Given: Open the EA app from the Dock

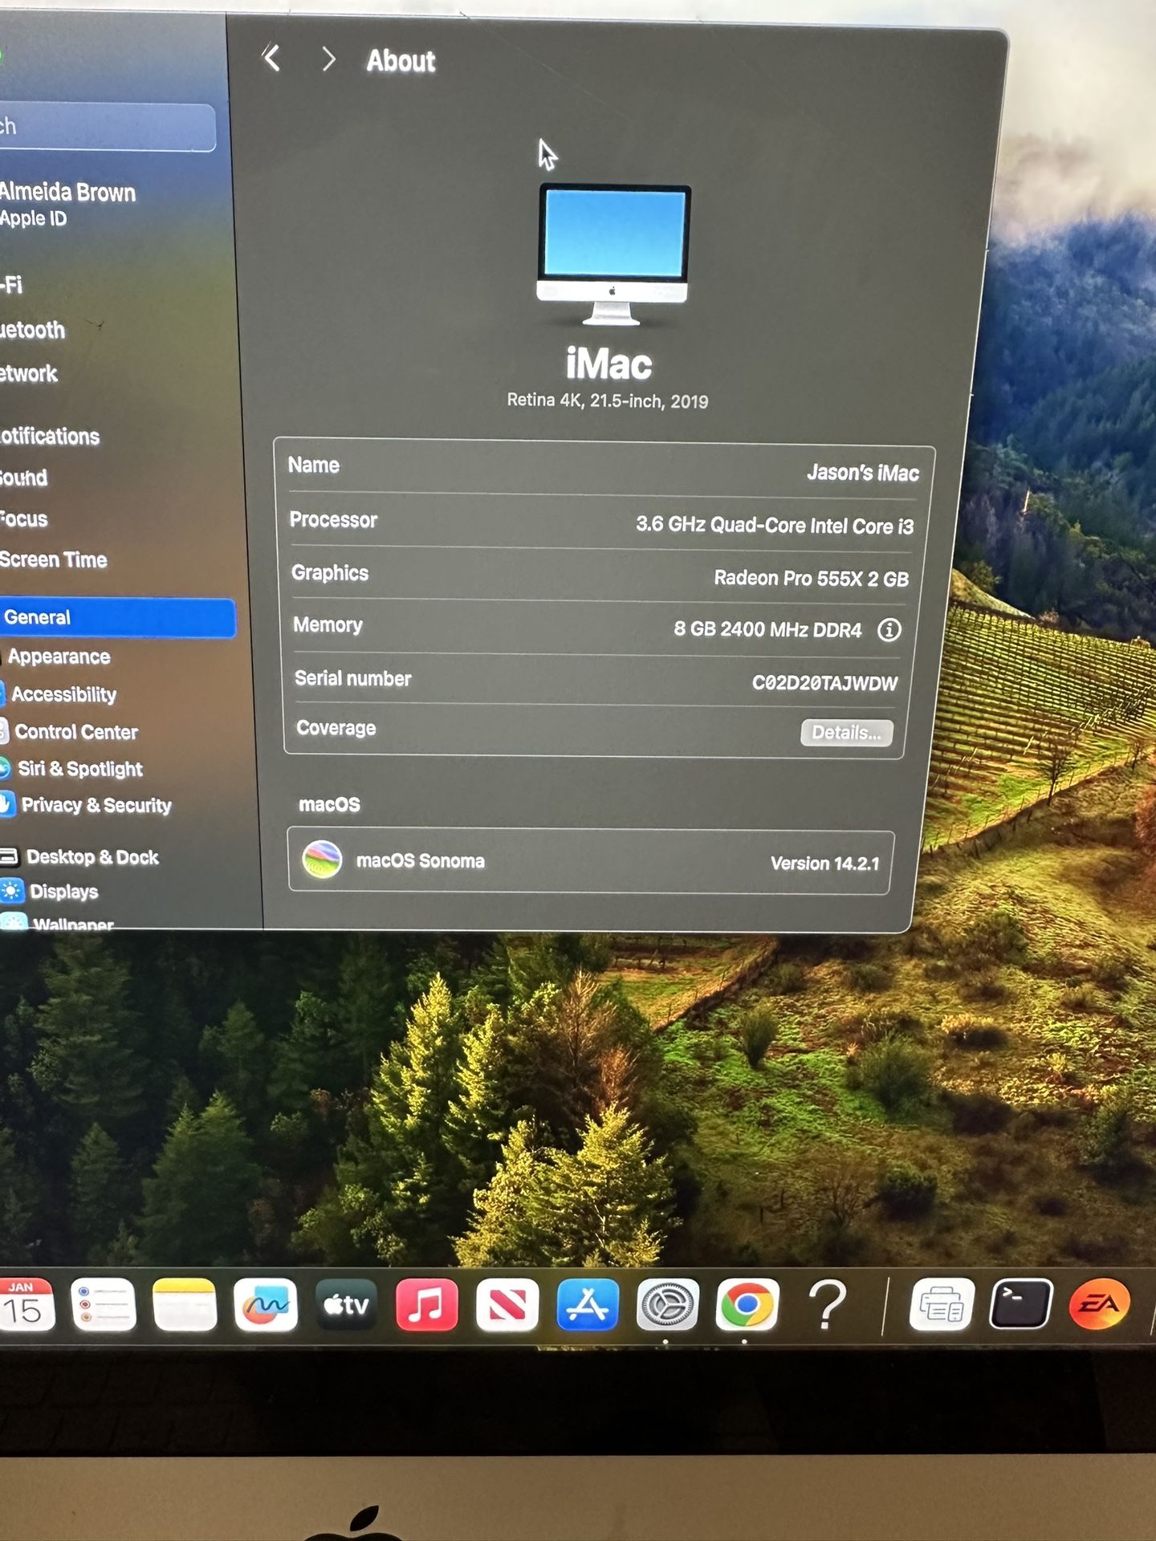Looking at the screenshot, I should click(1100, 1304).
